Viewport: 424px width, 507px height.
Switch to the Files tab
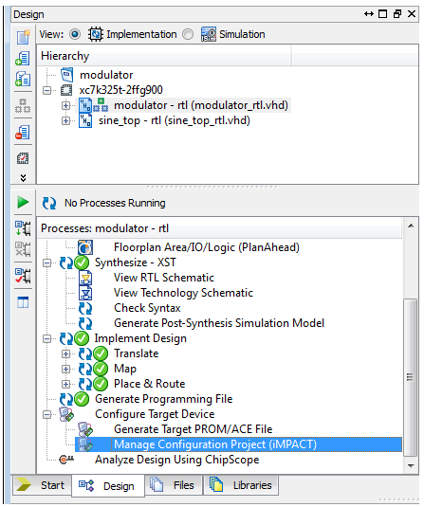pos(174,485)
